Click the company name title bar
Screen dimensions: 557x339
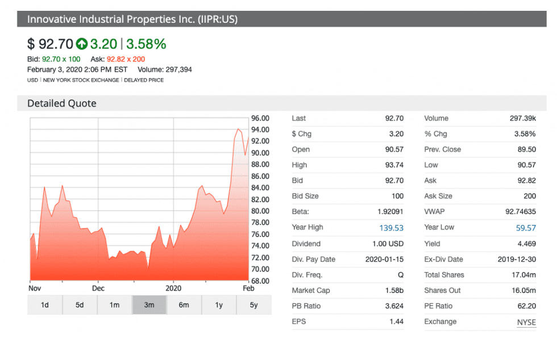click(x=132, y=19)
